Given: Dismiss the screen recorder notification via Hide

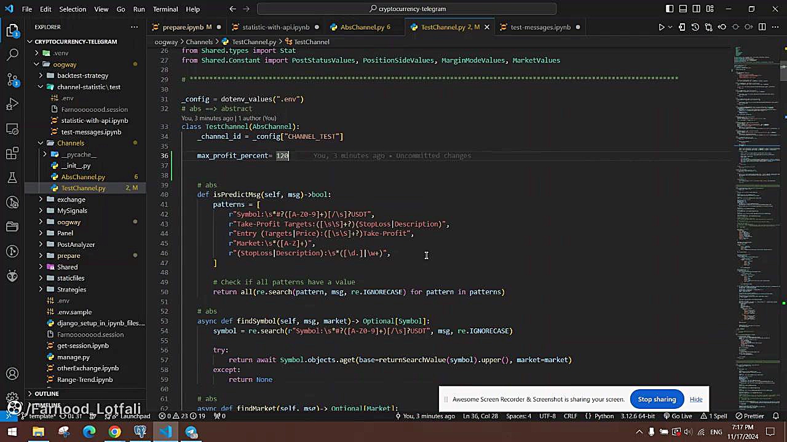Looking at the screenshot, I should point(696,399).
